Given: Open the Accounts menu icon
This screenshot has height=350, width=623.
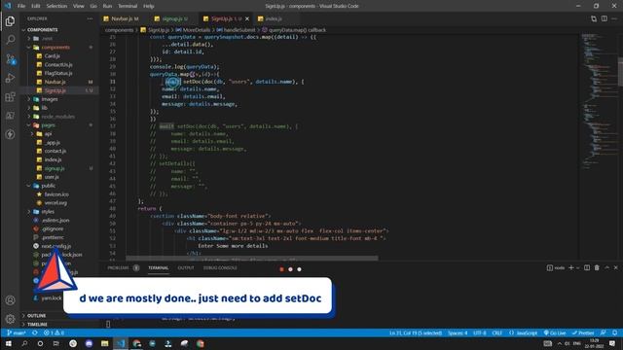Looking at the screenshot, I should coord(10,300).
